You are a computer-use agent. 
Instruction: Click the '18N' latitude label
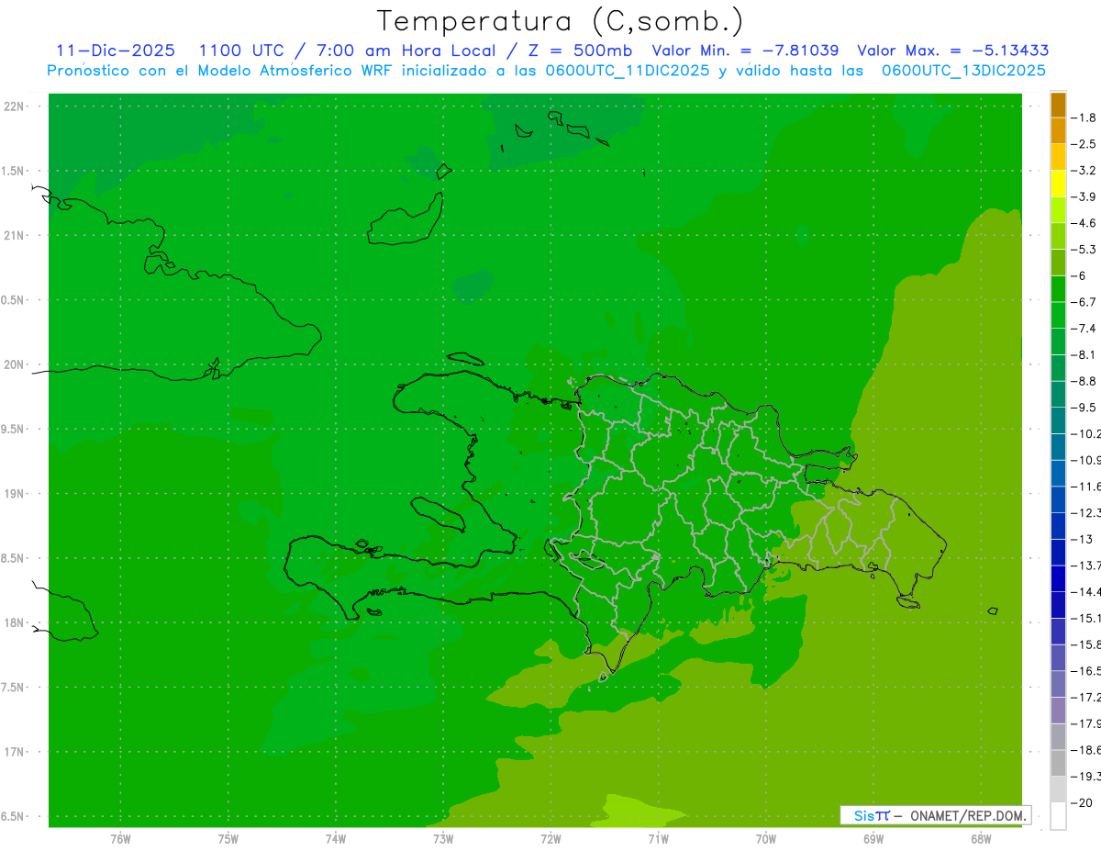15,623
